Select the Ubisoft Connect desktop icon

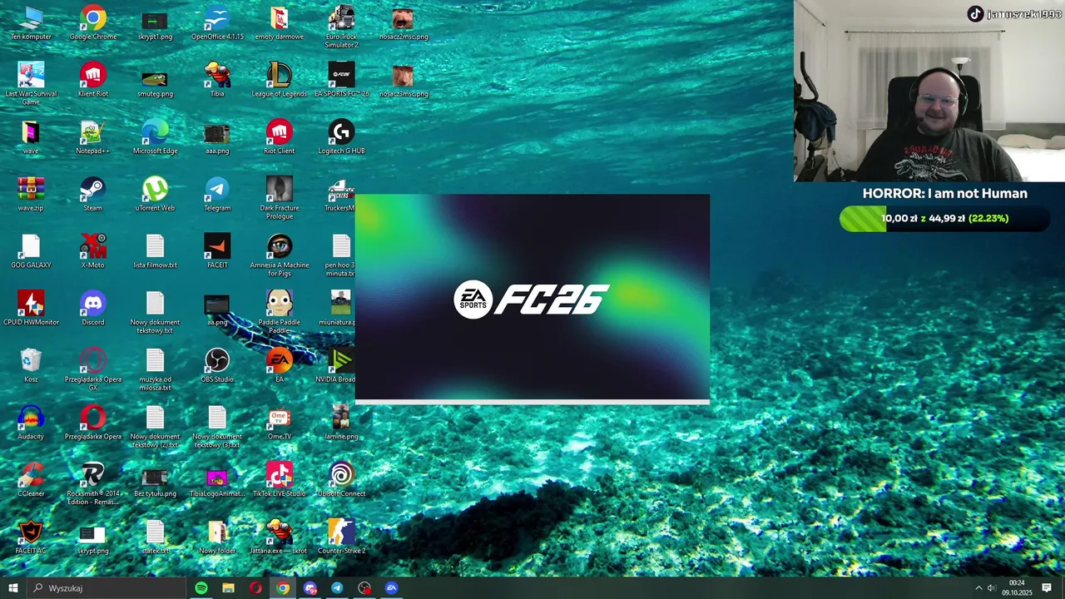click(x=341, y=480)
